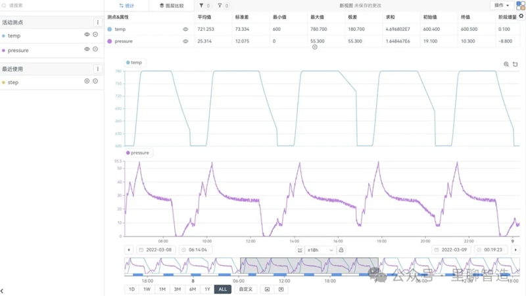Click the previous time range arrow
The image size is (526, 296).
(129, 250)
